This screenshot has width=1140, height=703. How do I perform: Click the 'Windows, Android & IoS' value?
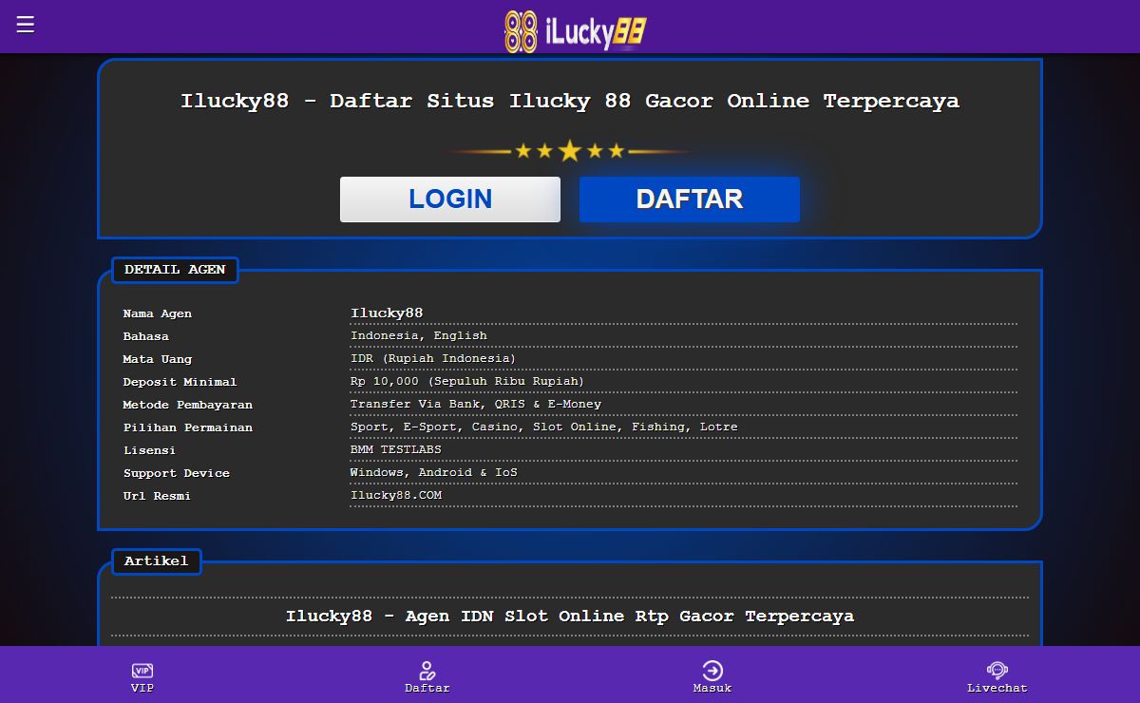[x=434, y=473]
